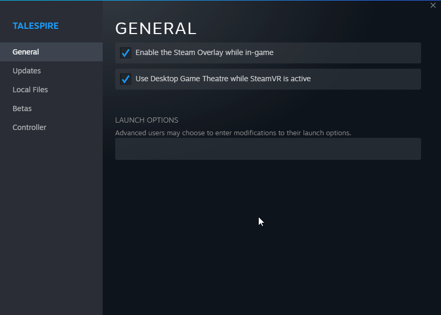Viewport: 441px width, 315px height.
Task: Switch to the Updates tab
Action: pos(27,71)
